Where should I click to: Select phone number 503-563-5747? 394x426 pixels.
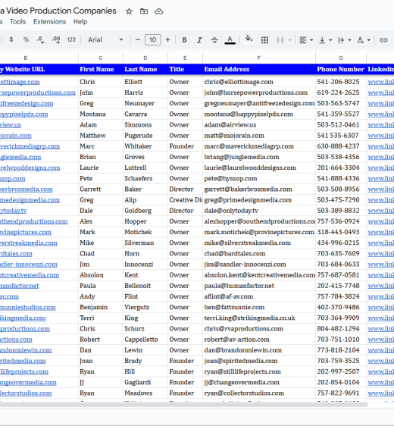[x=341, y=103]
